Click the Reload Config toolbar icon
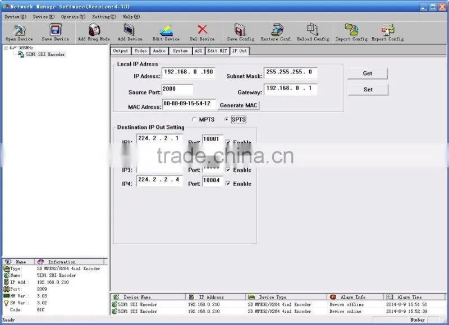Screen dimensions: 449x325 (x=312, y=30)
